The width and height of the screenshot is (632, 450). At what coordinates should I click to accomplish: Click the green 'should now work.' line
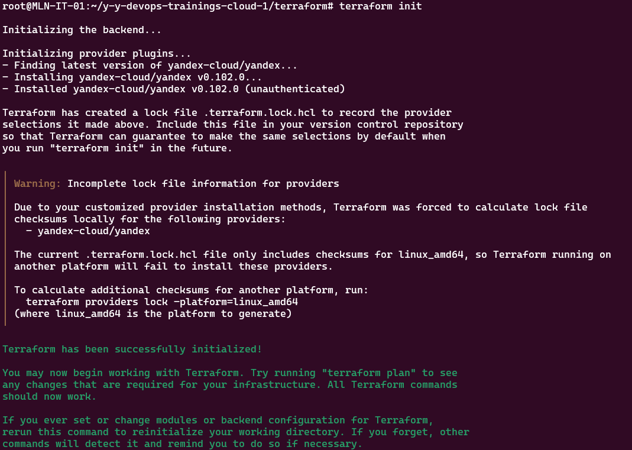coord(49,396)
